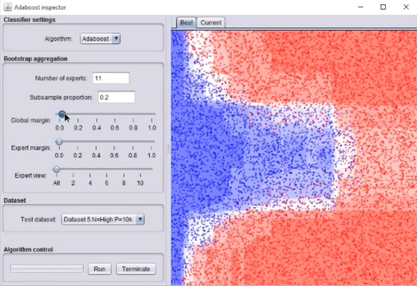Click the Subsample proportion field
Viewport: 417px width, 286px height.
click(x=116, y=97)
